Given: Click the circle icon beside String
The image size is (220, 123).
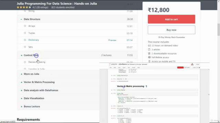Looking at the screenshot, I should click(x=25, y=11).
